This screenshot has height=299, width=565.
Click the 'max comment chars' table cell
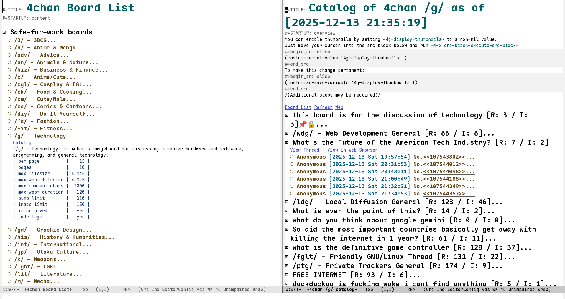tap(41, 186)
